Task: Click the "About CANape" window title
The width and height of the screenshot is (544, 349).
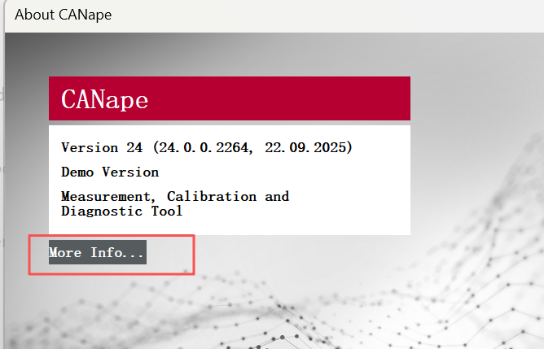Action: [64, 15]
